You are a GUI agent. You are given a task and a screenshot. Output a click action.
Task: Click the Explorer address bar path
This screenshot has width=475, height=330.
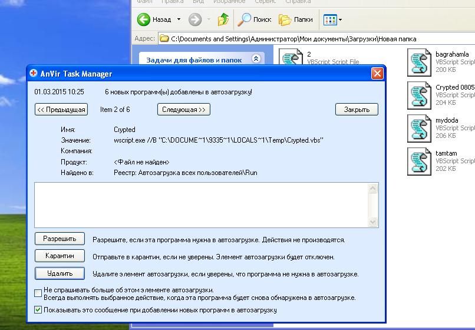(x=293, y=39)
